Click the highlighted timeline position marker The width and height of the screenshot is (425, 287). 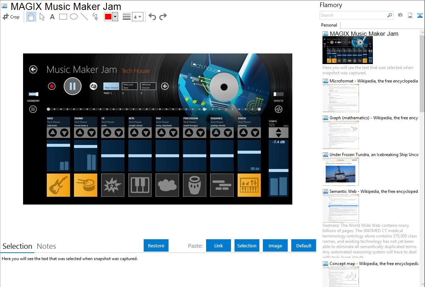tap(204, 109)
